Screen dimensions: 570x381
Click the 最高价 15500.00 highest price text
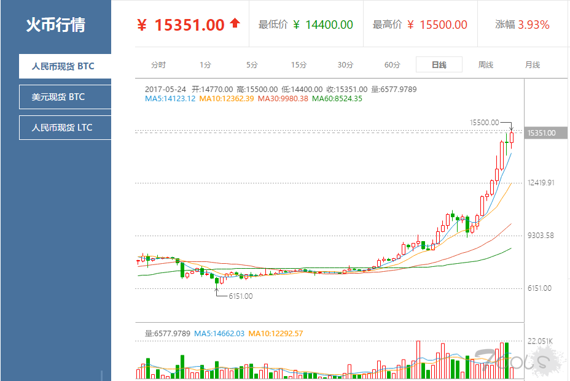coord(420,22)
